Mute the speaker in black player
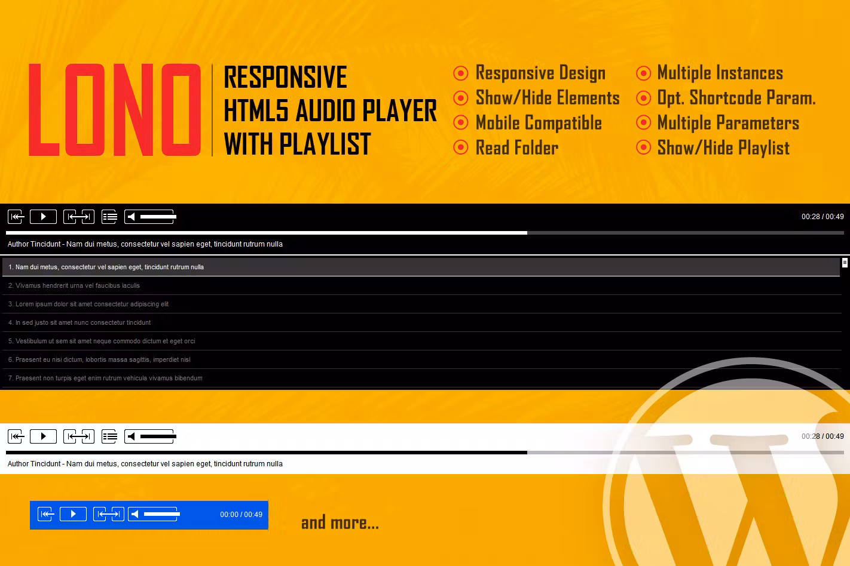 coord(132,217)
